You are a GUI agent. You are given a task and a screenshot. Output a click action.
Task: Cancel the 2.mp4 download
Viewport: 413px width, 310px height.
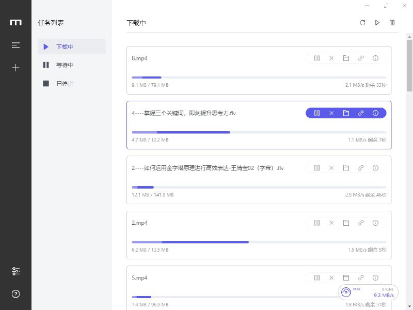point(331,223)
